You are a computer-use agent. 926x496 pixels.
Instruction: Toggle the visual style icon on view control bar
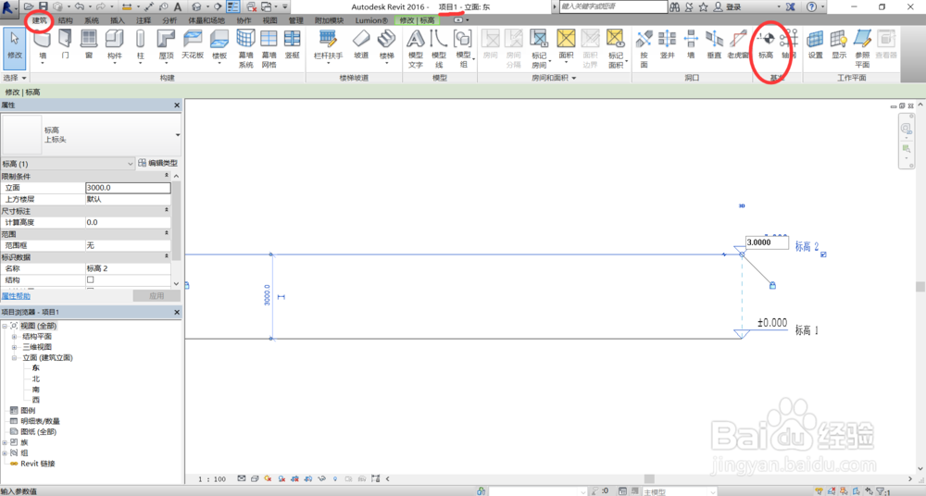(255, 478)
